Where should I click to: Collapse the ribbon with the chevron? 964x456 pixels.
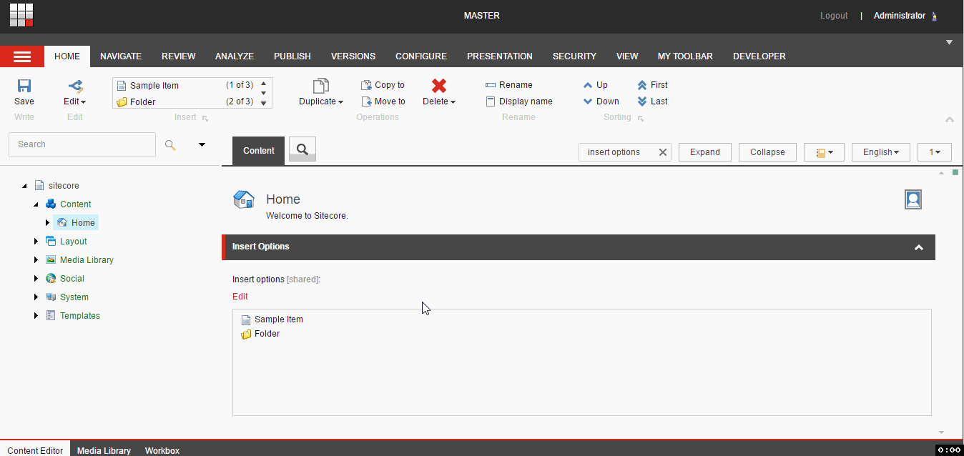(949, 119)
